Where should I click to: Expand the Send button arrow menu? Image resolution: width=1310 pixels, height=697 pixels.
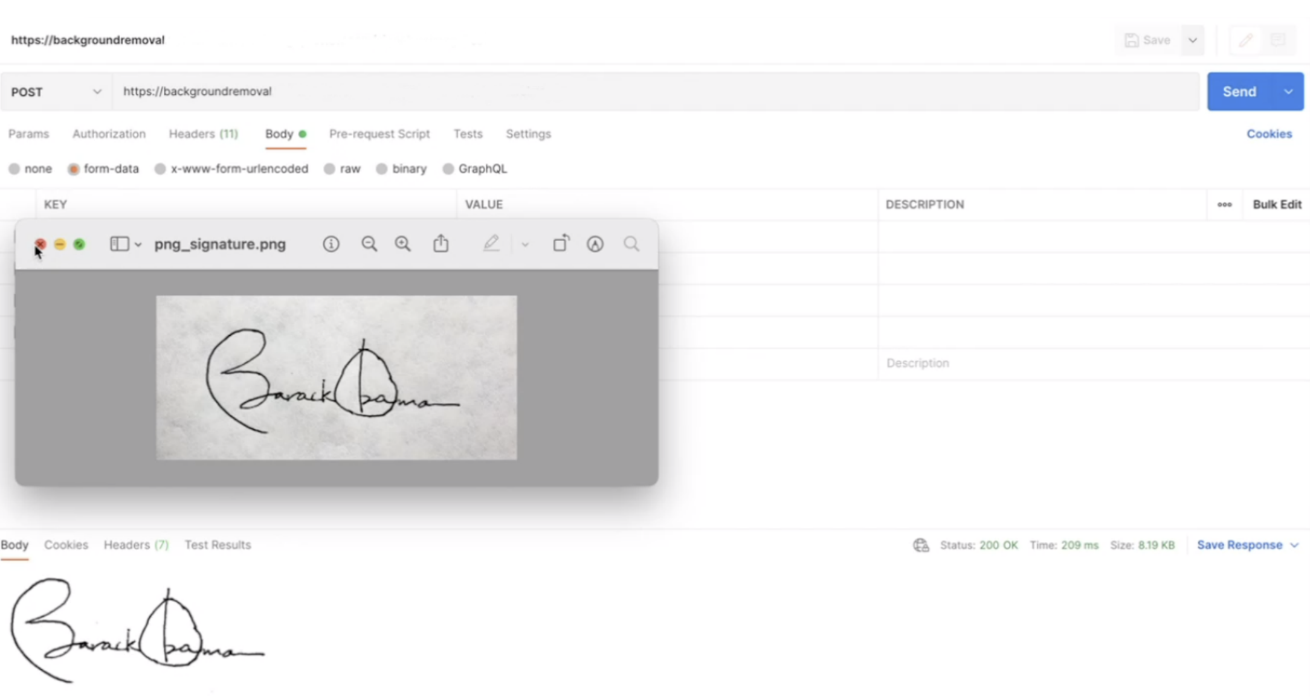click(x=1288, y=92)
